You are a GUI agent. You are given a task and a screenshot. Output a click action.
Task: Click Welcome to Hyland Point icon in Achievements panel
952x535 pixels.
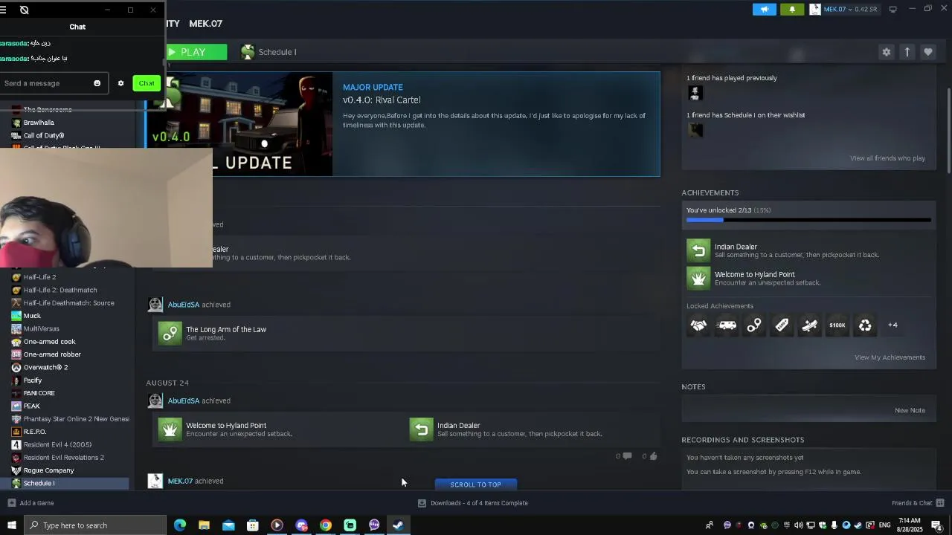point(698,278)
